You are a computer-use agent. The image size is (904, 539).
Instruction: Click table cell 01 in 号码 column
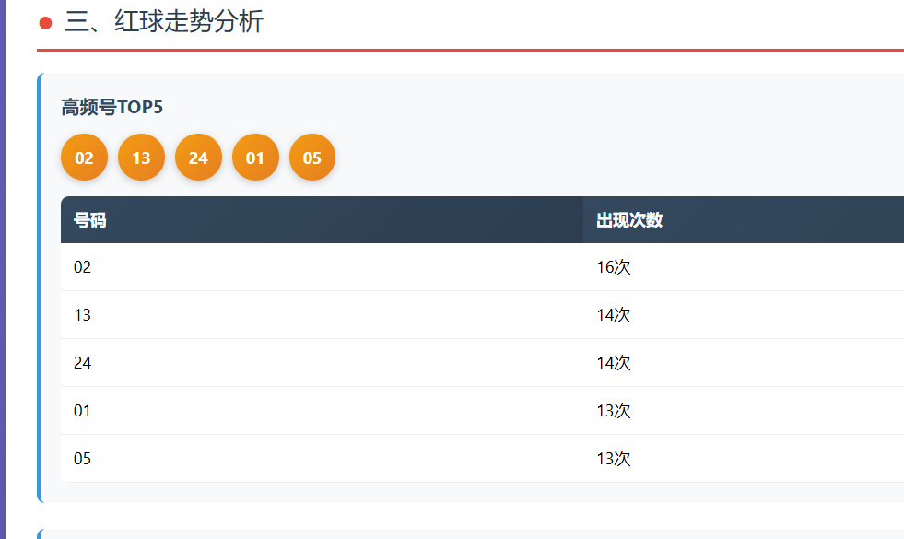click(83, 411)
